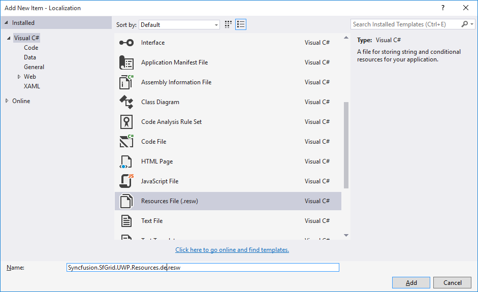Image resolution: width=478 pixels, height=292 pixels.
Task: Select JavaScript File text
Action: tap(160, 181)
